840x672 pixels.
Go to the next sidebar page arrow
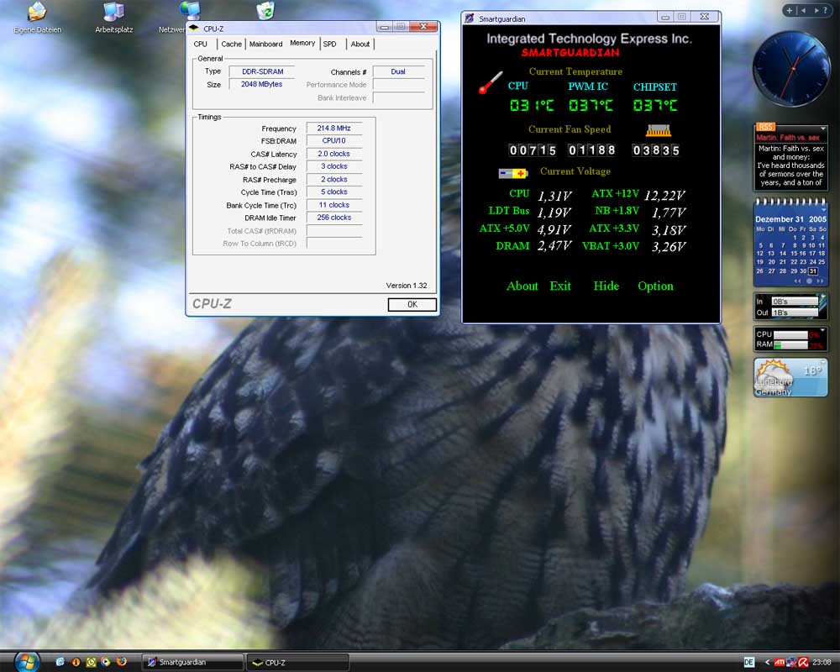click(x=816, y=10)
